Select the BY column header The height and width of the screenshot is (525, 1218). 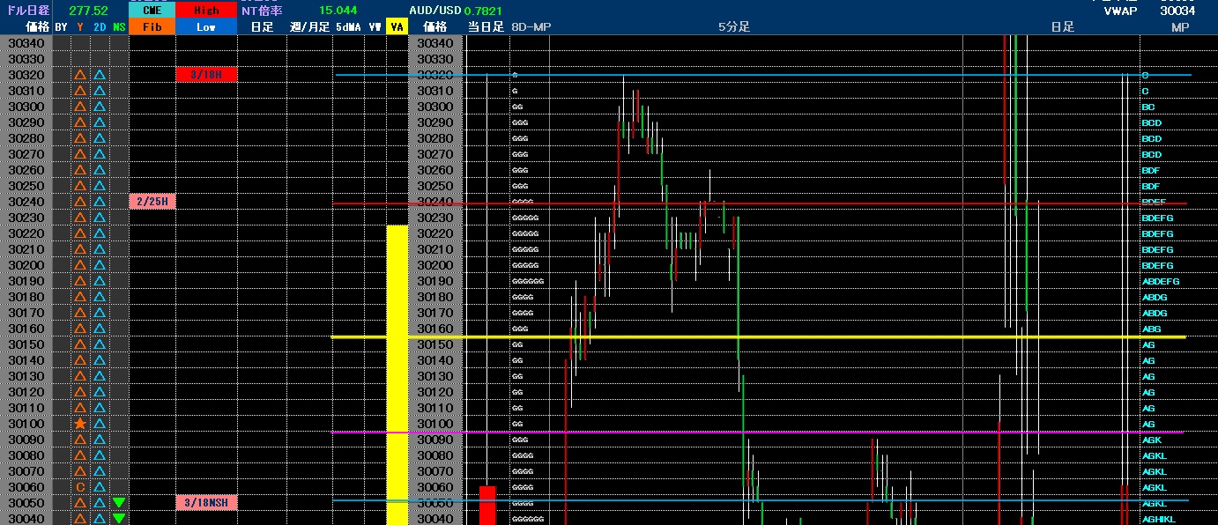click(x=61, y=27)
